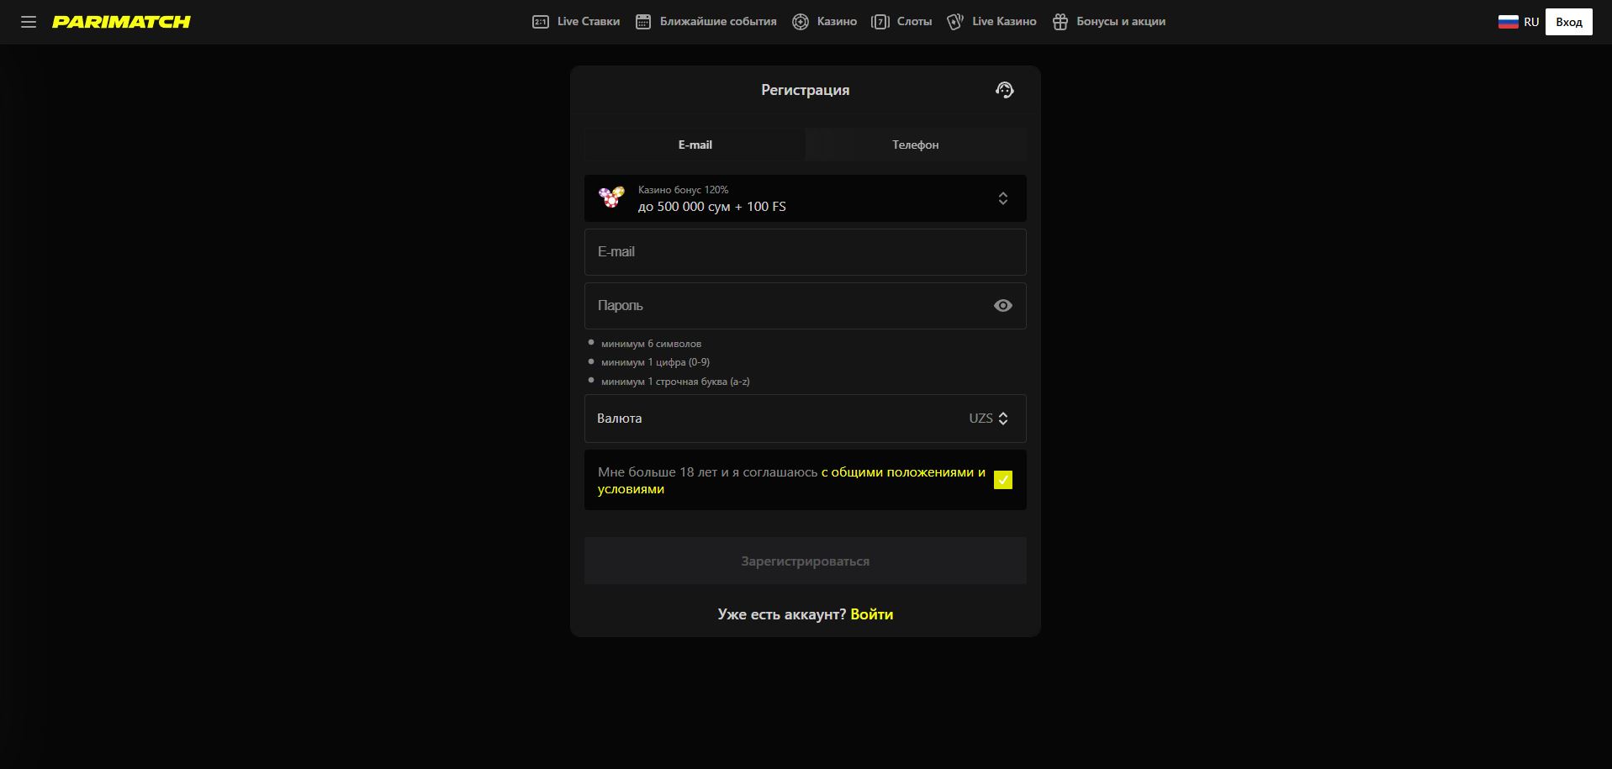Image resolution: width=1612 pixels, height=769 pixels.
Task: Open the RU language selector
Action: coord(1530,22)
